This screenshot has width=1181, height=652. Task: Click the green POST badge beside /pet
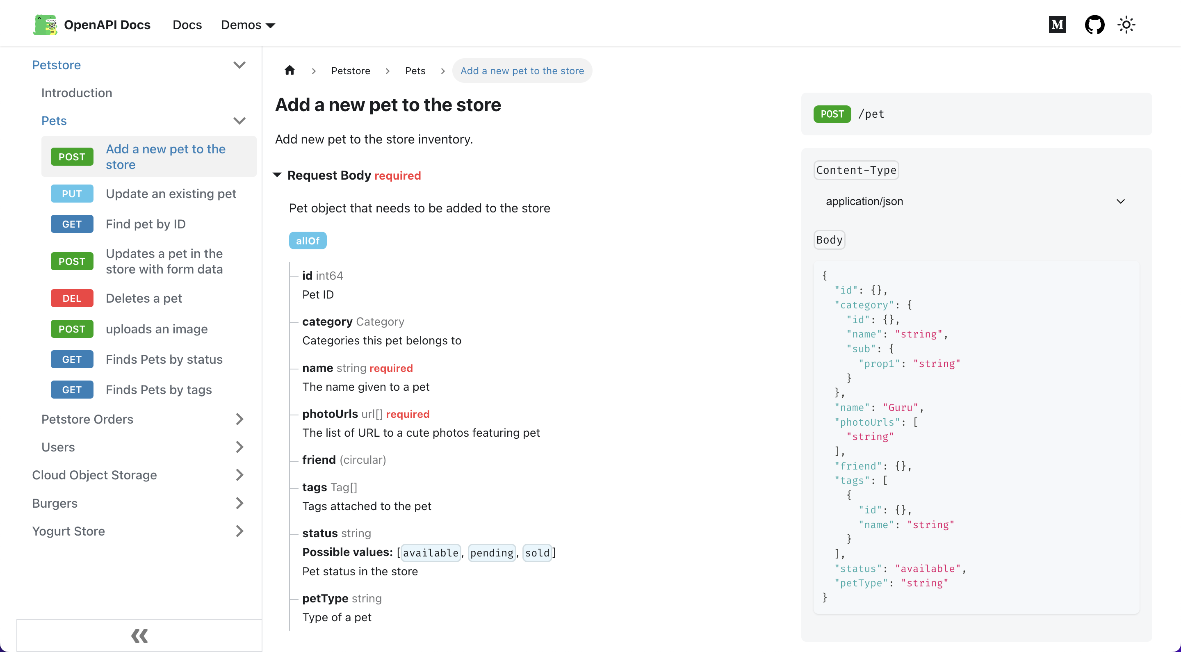(832, 114)
